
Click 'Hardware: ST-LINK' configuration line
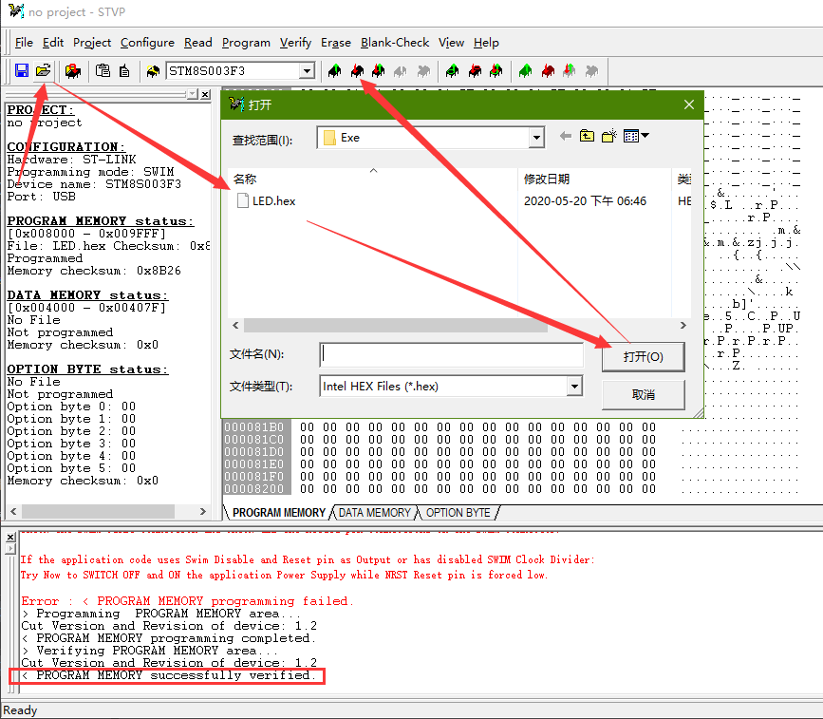coord(71,160)
